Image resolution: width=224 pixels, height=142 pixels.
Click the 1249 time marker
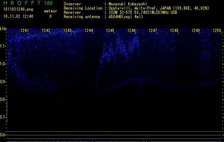point(196,31)
